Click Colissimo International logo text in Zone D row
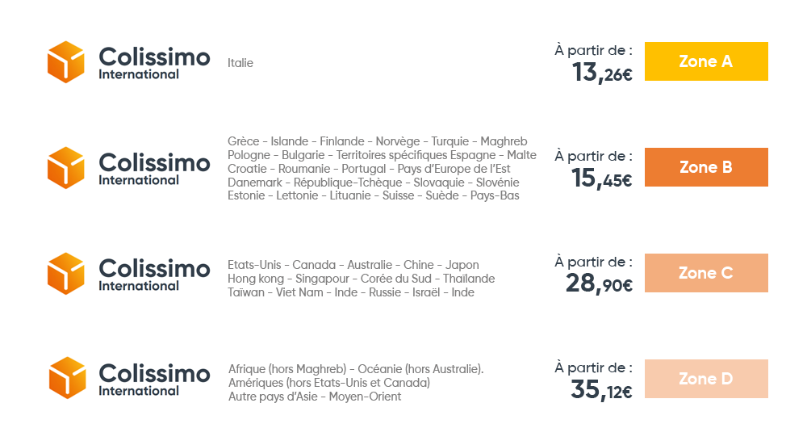807x445 pixels. 154,380
